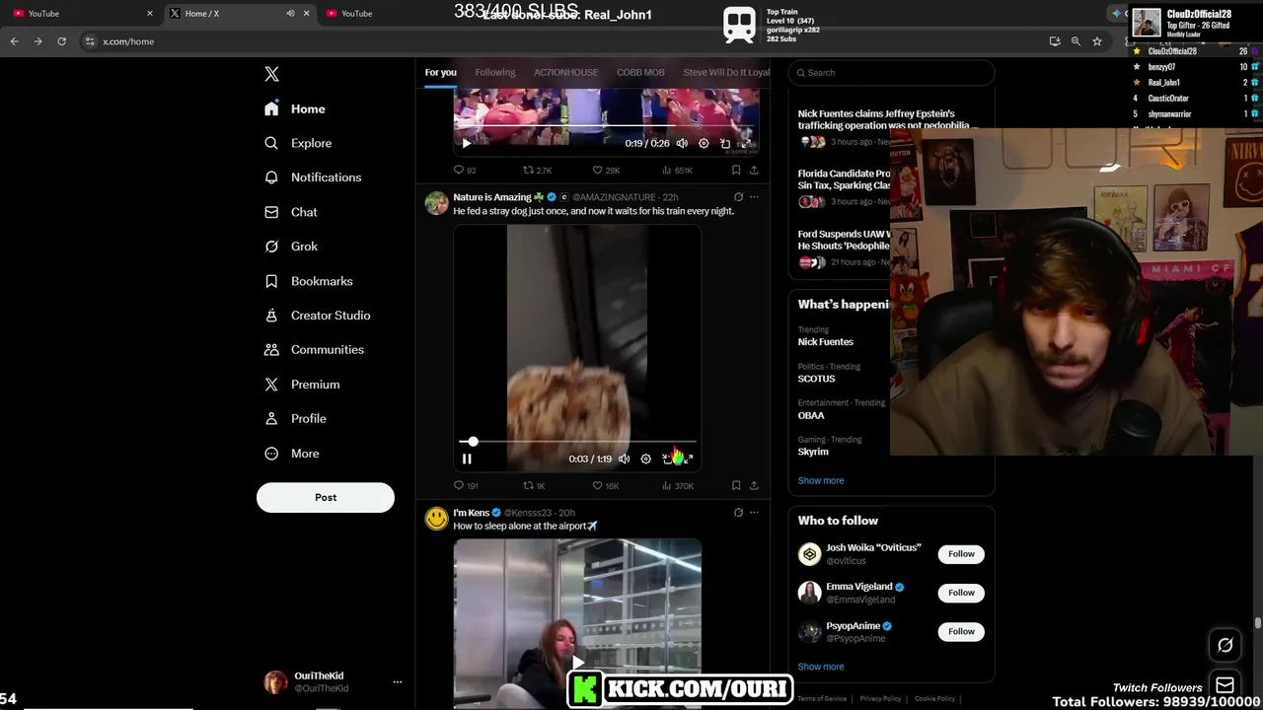Screen dimensions: 1263x710
Task: Open more options on Nature is Amazing post
Action: pos(754,197)
